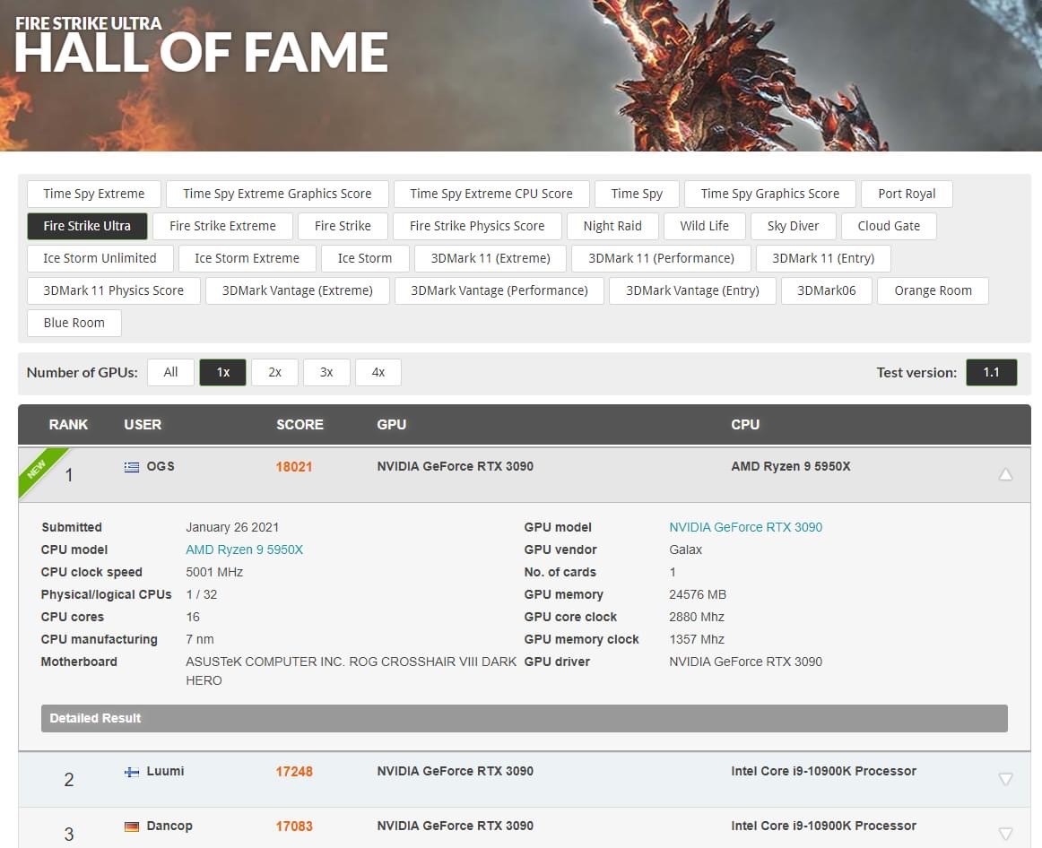This screenshot has height=848, width=1042.
Task: Click the score 17083
Action: tap(294, 826)
